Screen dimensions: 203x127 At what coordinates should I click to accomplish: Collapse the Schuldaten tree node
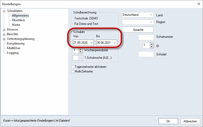(x=4, y=11)
